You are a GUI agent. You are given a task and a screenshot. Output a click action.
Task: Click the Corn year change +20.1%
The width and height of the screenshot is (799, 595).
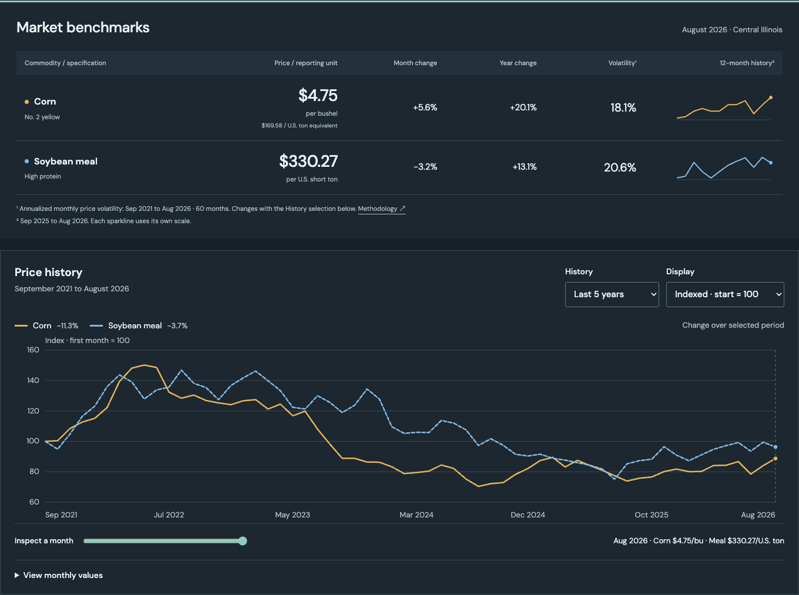(523, 107)
